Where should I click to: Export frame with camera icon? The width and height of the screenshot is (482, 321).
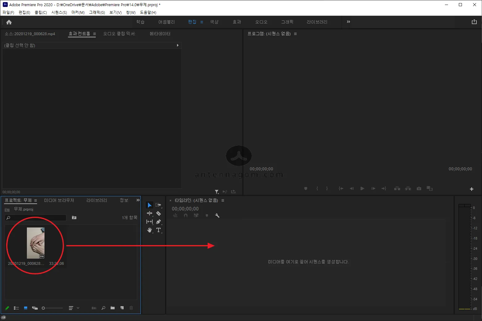(x=419, y=189)
